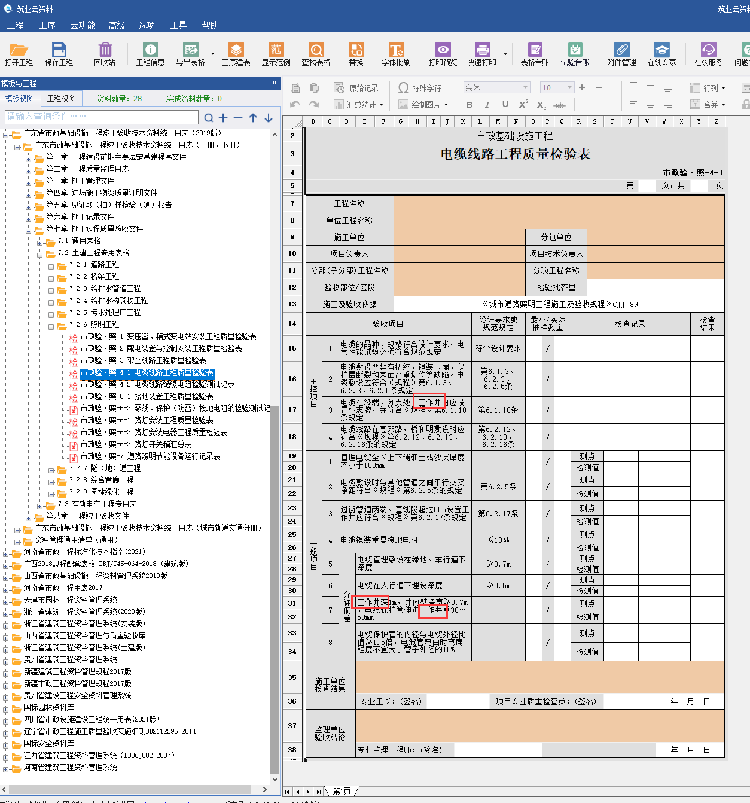This screenshot has width=750, height=803.
Task: Click the 保存工程 save icon
Action: click(59, 54)
